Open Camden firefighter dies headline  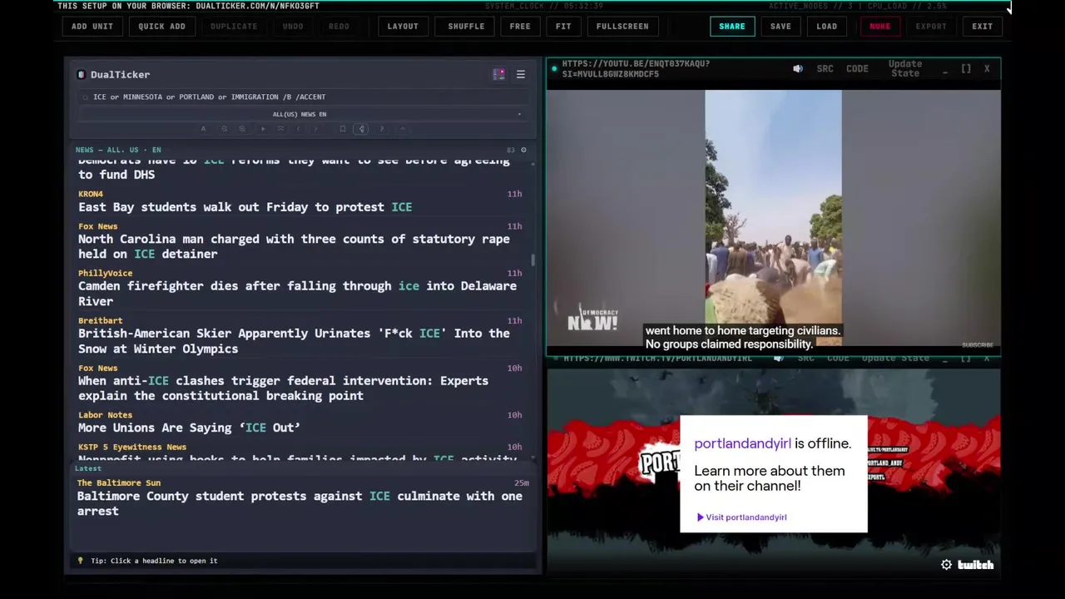tap(297, 294)
